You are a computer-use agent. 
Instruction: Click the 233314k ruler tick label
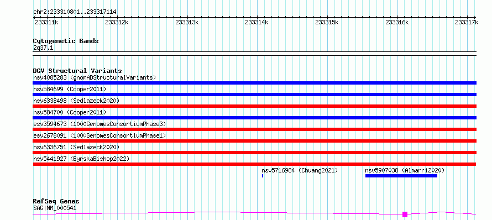click(x=257, y=23)
